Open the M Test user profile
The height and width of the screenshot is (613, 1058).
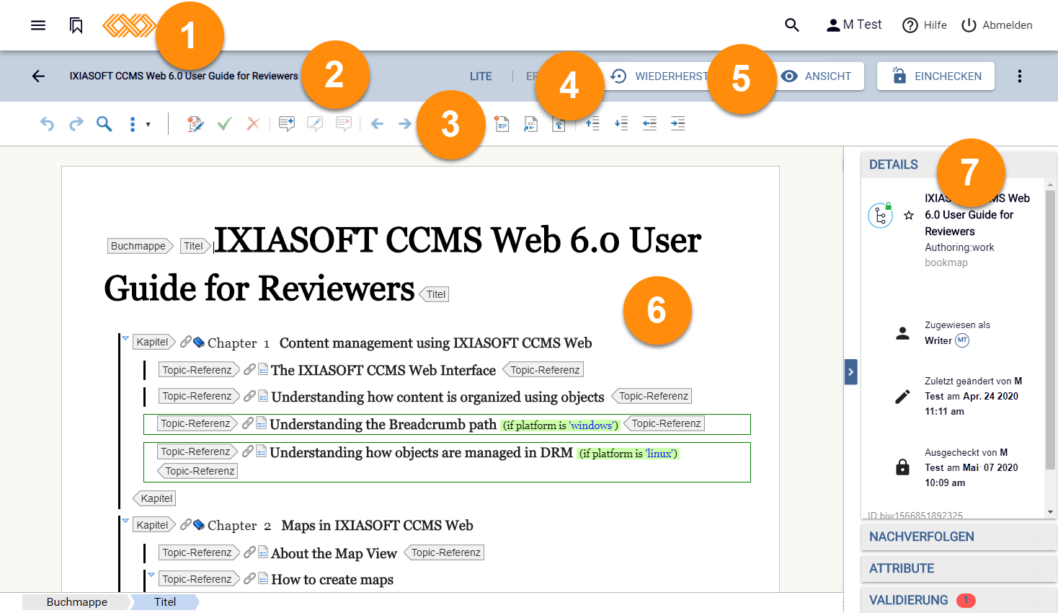[853, 25]
